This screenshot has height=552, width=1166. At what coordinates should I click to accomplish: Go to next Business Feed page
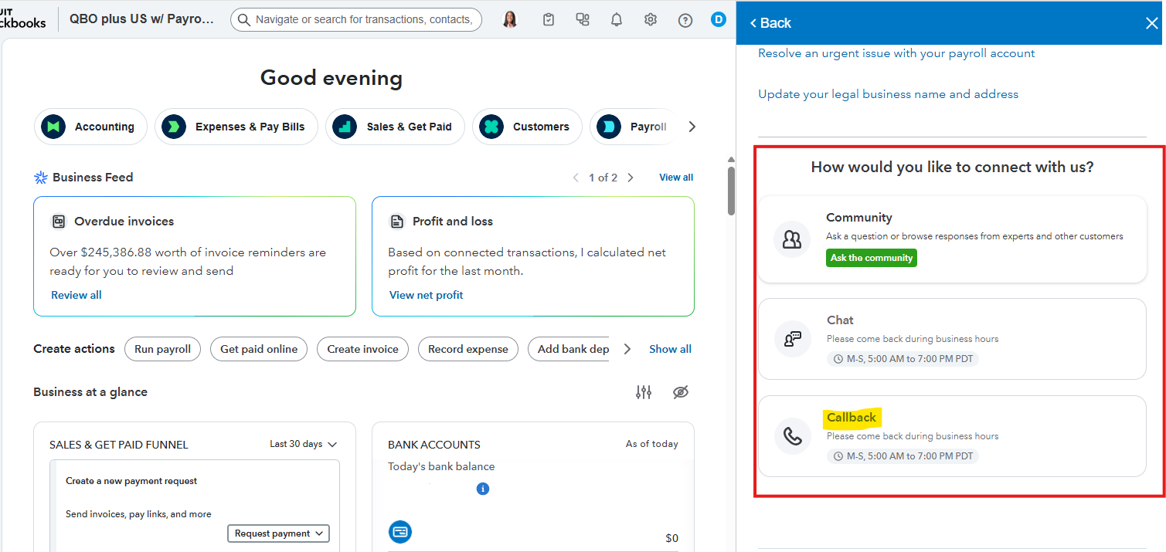(631, 178)
